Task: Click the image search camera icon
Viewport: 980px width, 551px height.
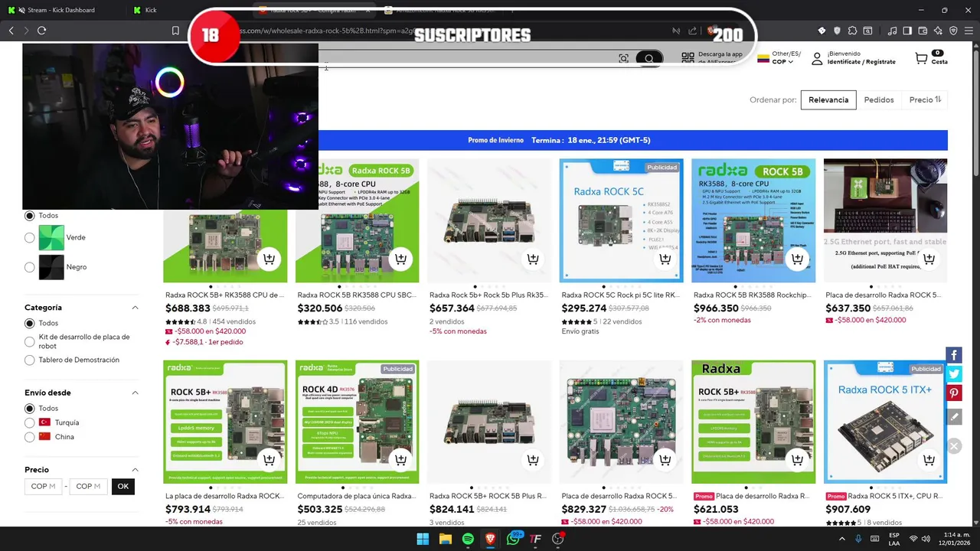Action: (624, 59)
